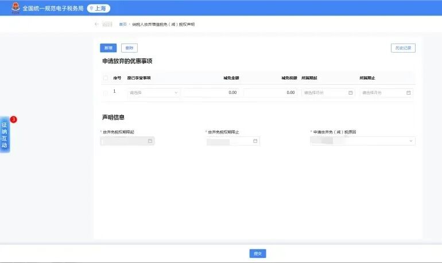Open the 征纳互动 side panel

click(x=5, y=135)
